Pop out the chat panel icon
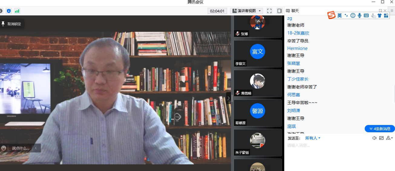The height and width of the screenshot is (171, 395). (x=380, y=11)
